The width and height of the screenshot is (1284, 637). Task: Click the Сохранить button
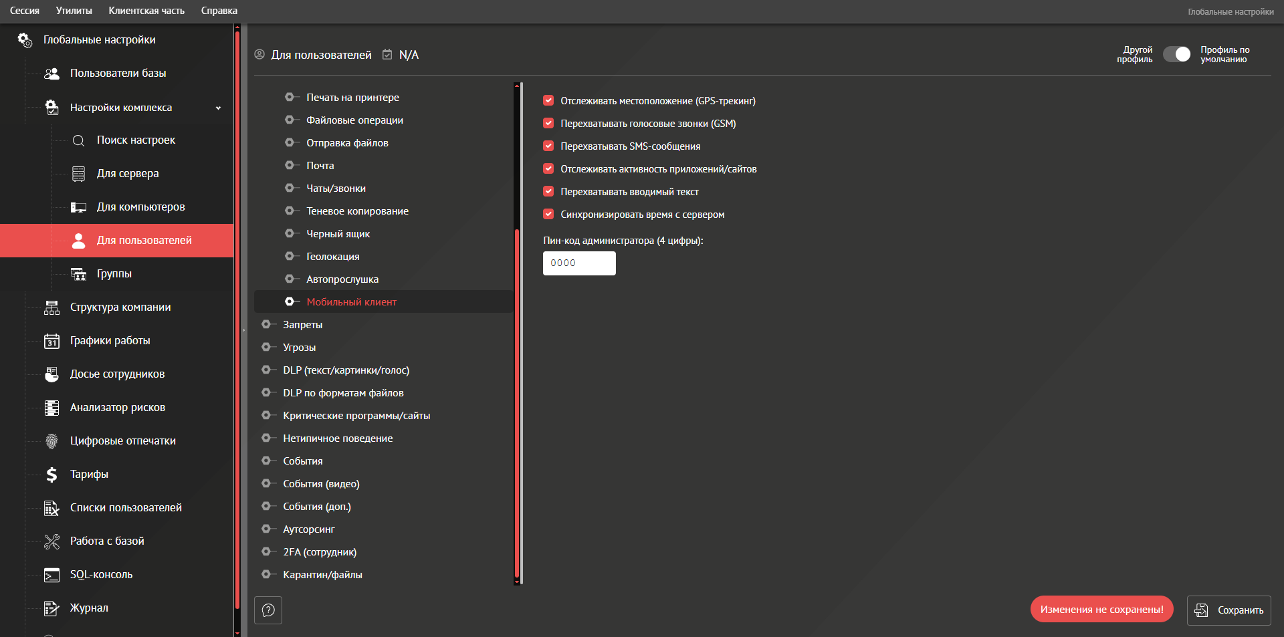tap(1228, 610)
